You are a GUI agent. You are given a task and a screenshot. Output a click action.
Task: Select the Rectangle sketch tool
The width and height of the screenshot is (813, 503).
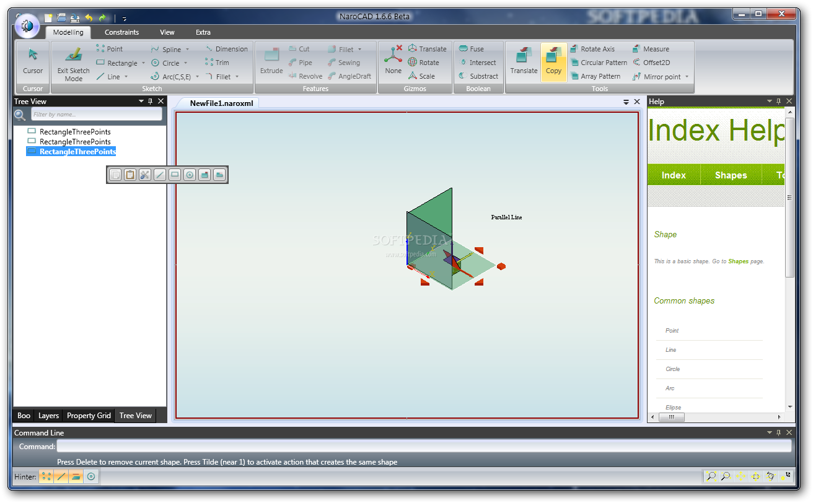[117, 63]
